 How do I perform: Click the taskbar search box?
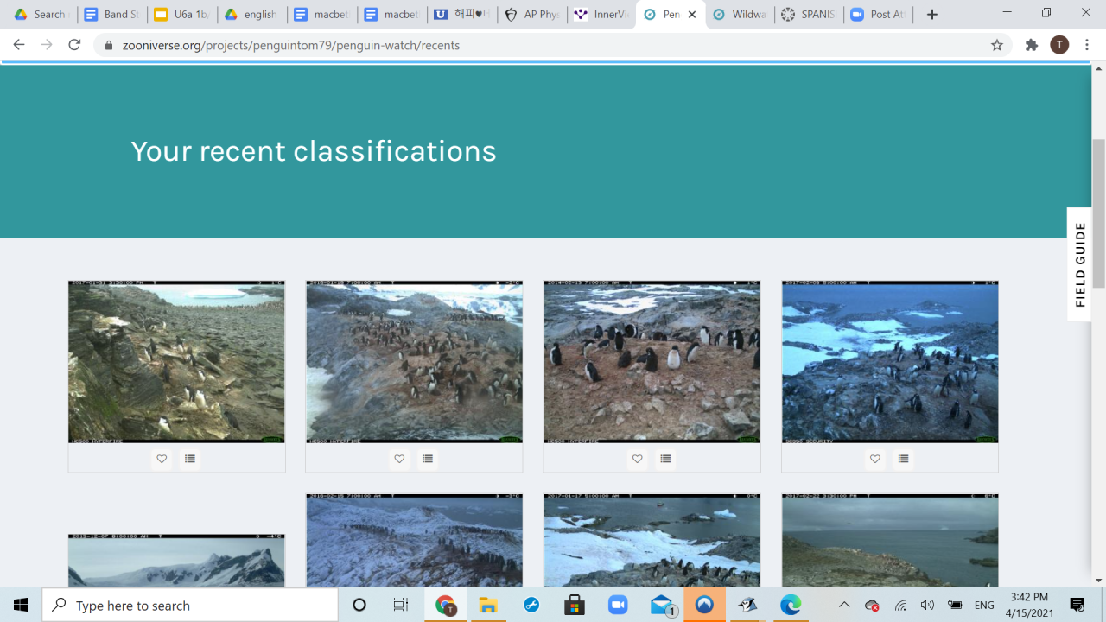pos(190,605)
